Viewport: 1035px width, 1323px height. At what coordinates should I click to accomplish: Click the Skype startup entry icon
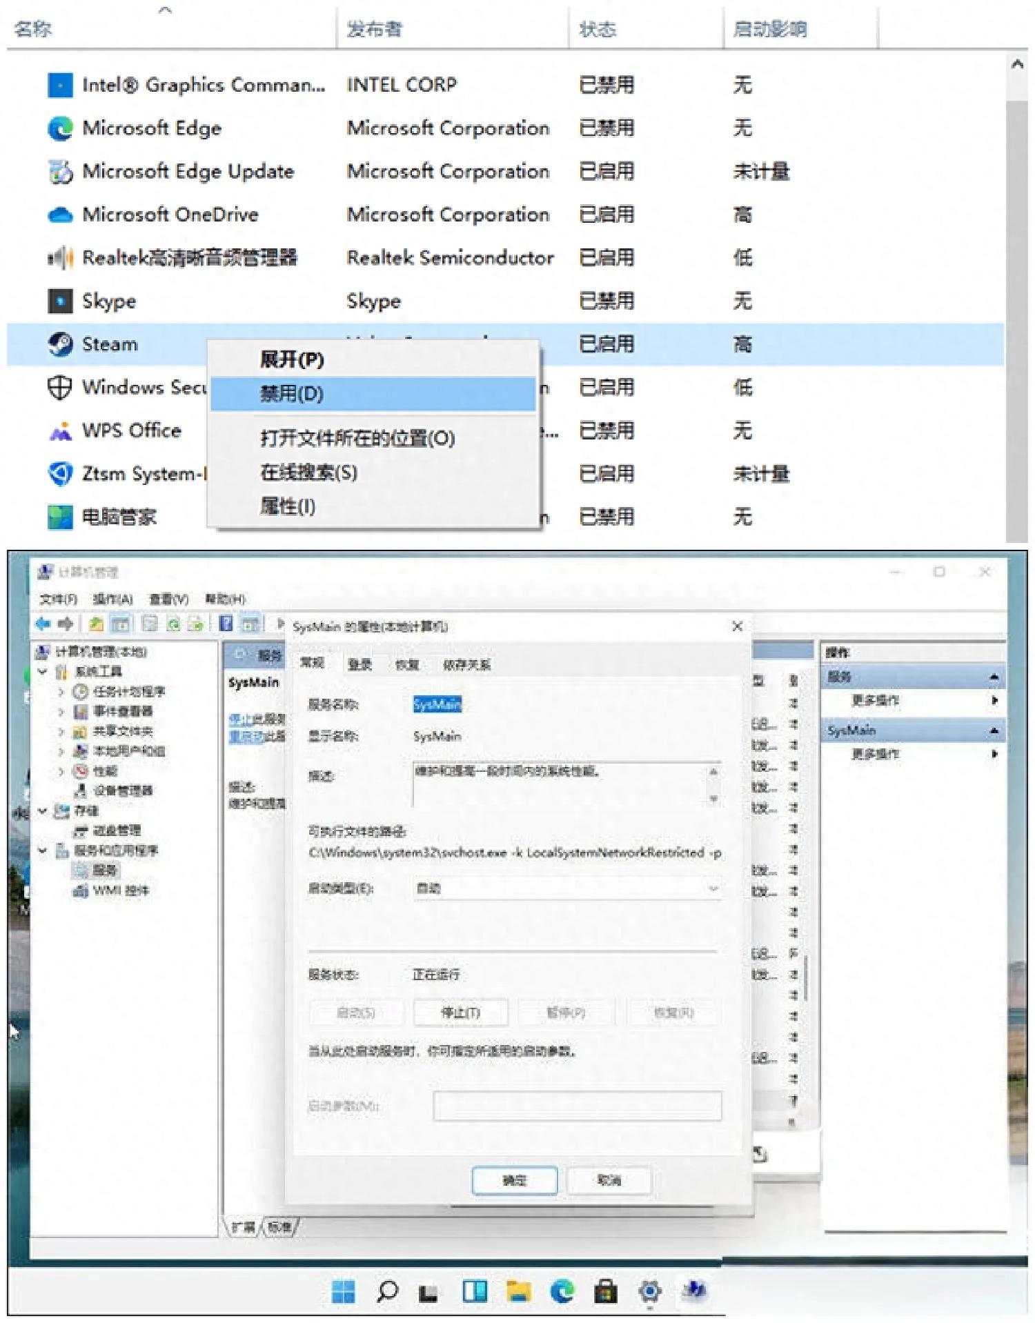tap(60, 301)
